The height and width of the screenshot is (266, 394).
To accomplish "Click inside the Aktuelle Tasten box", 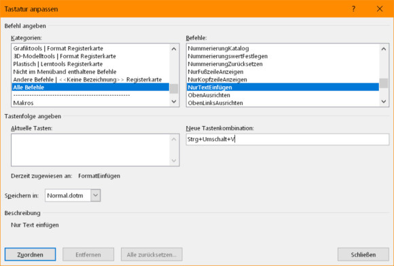I will pos(90,150).
